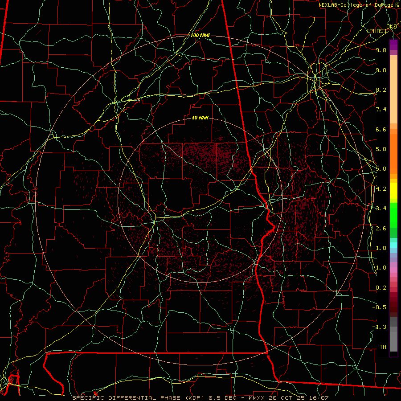Click the "KMXX" radar site identifier
The height and width of the screenshot is (401, 401).
click(x=257, y=398)
